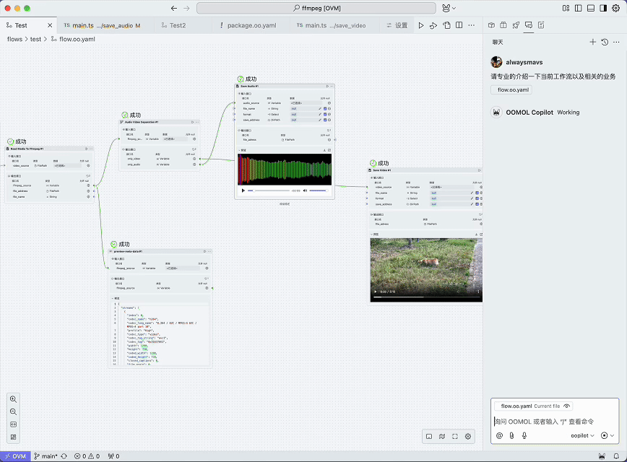The width and height of the screenshot is (627, 462).
Task: Open the copilot mode dropdown in chat
Action: 582,435
